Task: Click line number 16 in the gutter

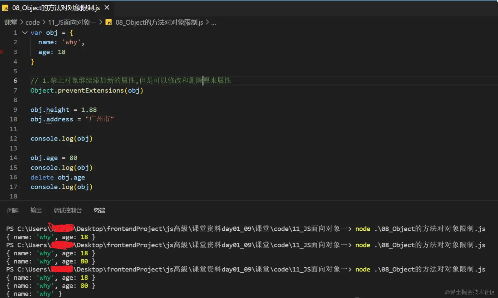Action: click(14, 177)
